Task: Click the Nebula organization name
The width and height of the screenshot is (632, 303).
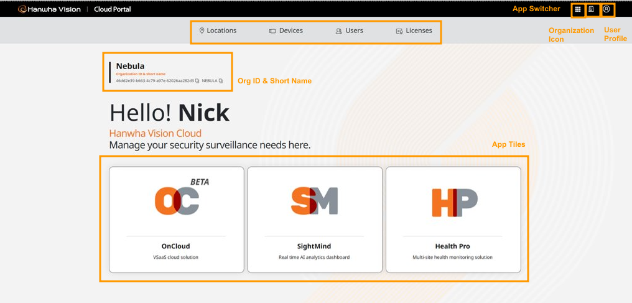Action: pyautogui.click(x=130, y=66)
